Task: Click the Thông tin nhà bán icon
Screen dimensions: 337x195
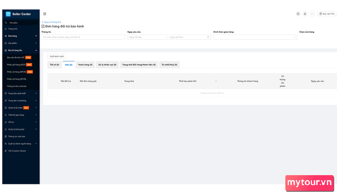Action: 6,137
